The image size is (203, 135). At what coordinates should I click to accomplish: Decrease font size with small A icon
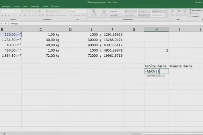(x=26, y=11)
